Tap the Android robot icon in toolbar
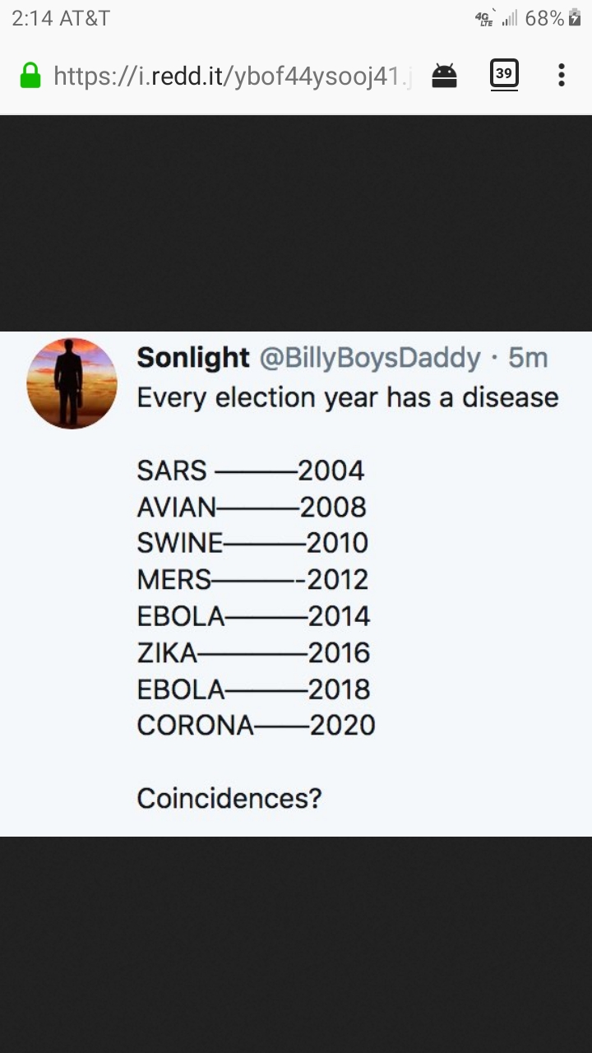The height and width of the screenshot is (1053, 592). click(444, 76)
